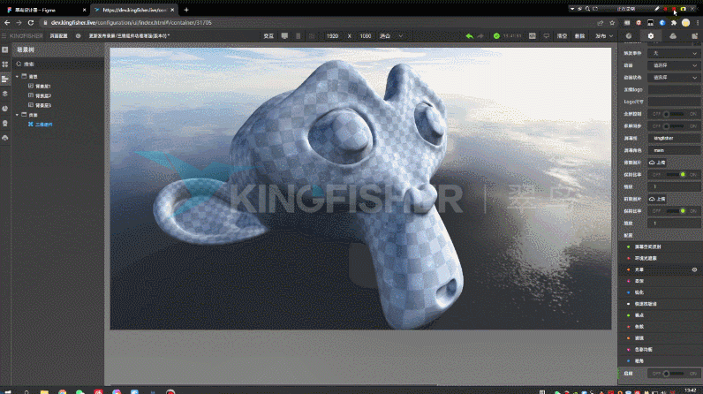Click the 交互 button
The width and height of the screenshot is (703, 394).
click(268, 36)
